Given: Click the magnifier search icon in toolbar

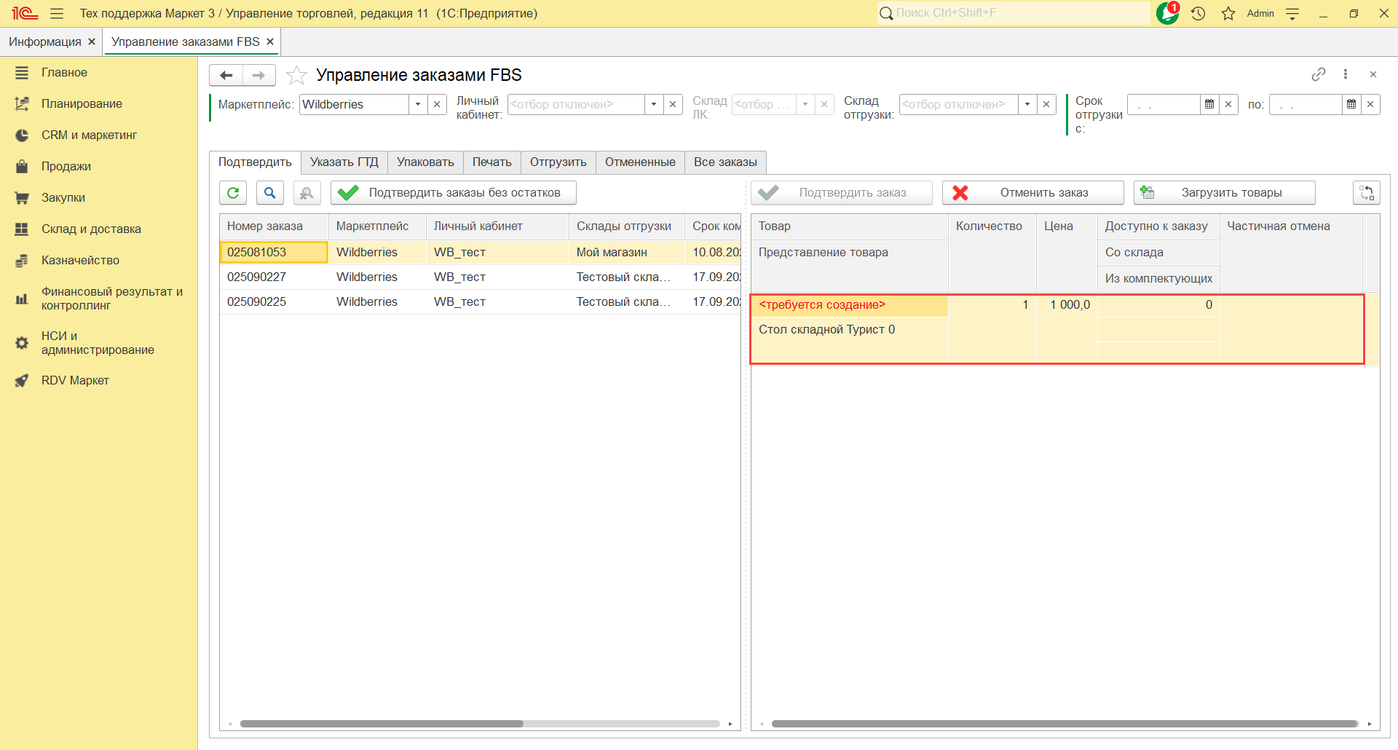Looking at the screenshot, I should coord(269,193).
